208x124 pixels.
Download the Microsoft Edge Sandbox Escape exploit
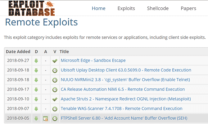point(36,61)
